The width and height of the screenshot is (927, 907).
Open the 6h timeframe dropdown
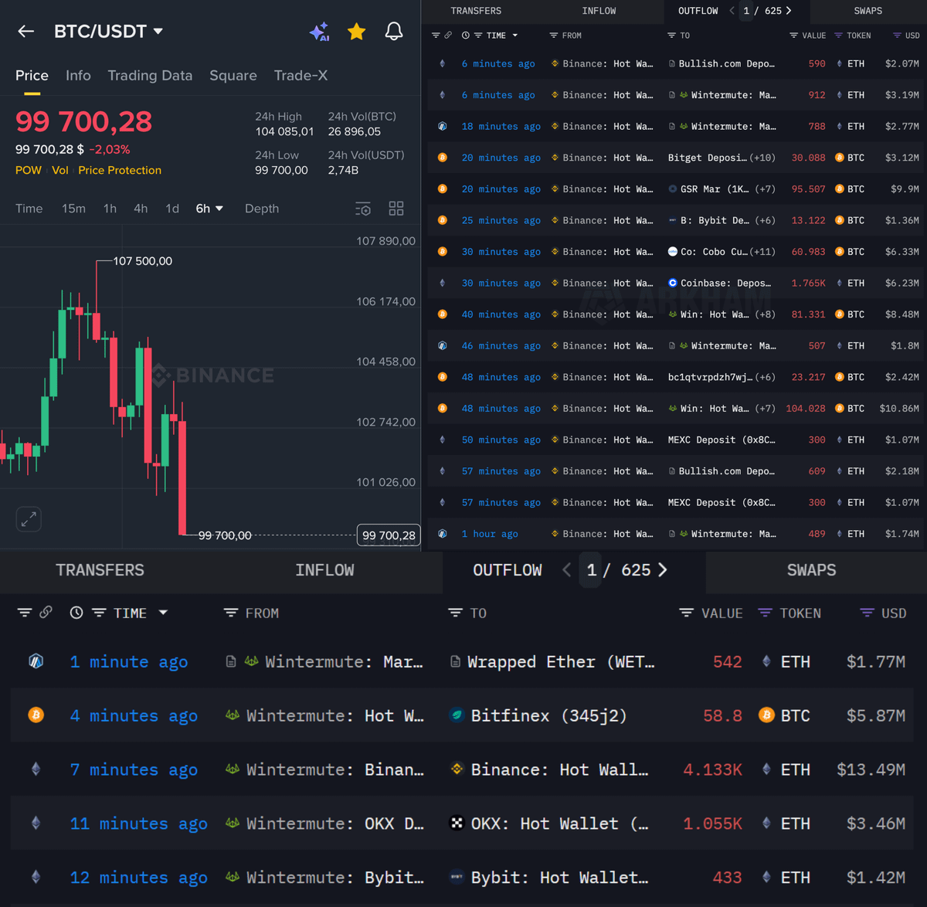pyautogui.click(x=209, y=208)
